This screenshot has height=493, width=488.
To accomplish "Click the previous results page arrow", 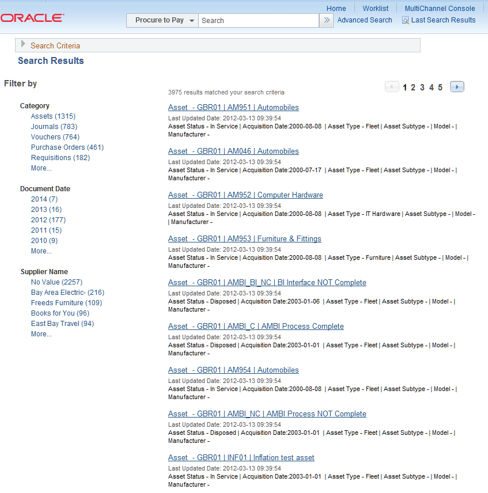I will point(392,87).
